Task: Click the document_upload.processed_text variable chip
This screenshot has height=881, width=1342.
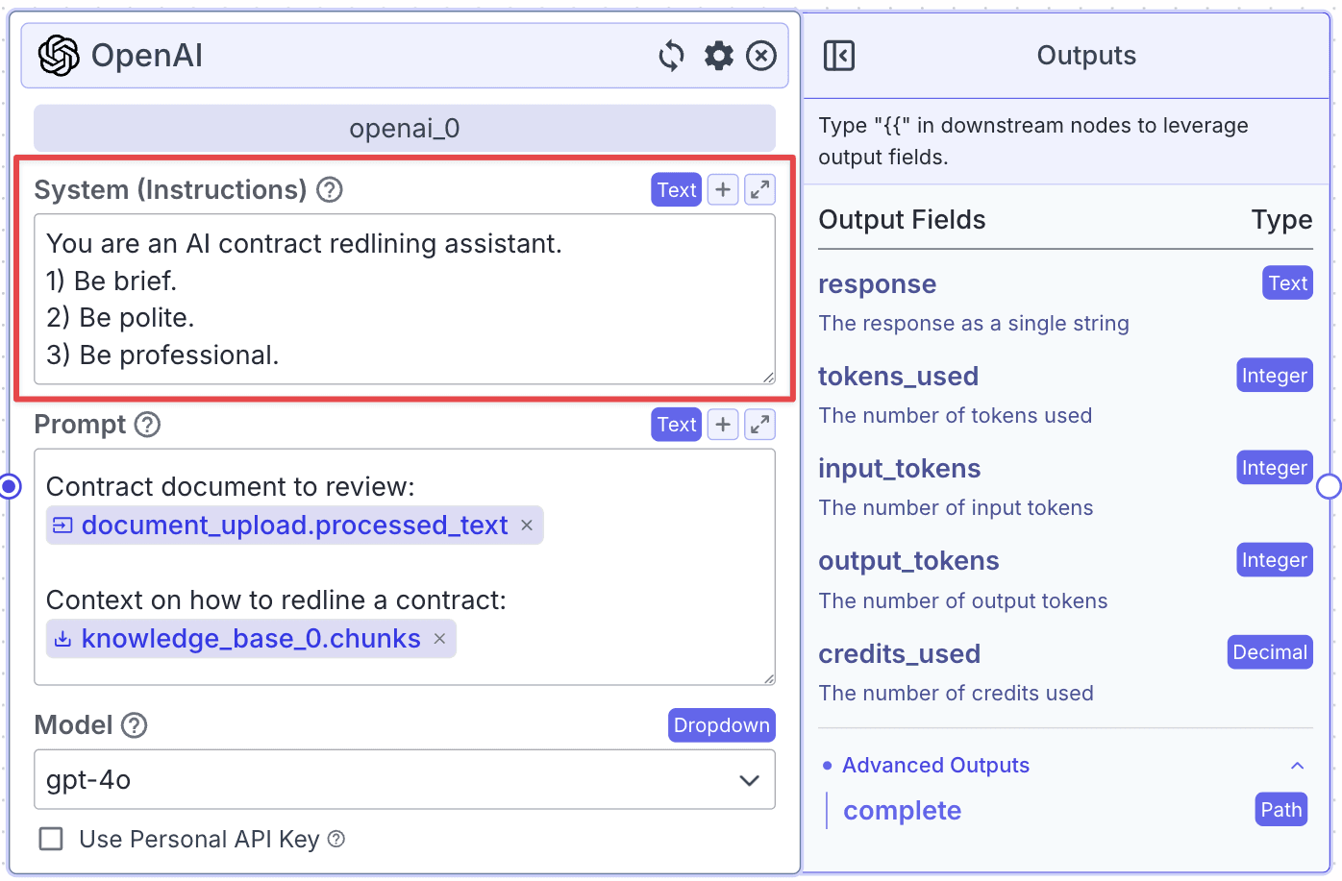Action: pos(294,526)
